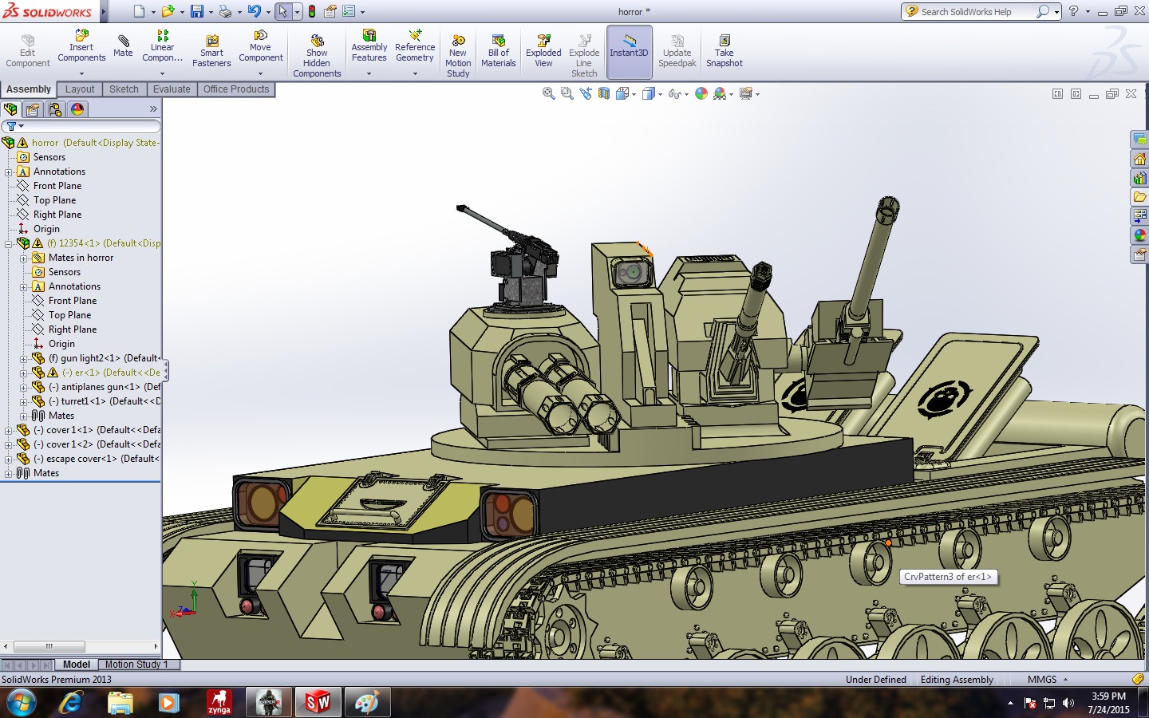The image size is (1149, 718).
Task: Expand the antiplanes gun<1> component
Action: coord(23,387)
